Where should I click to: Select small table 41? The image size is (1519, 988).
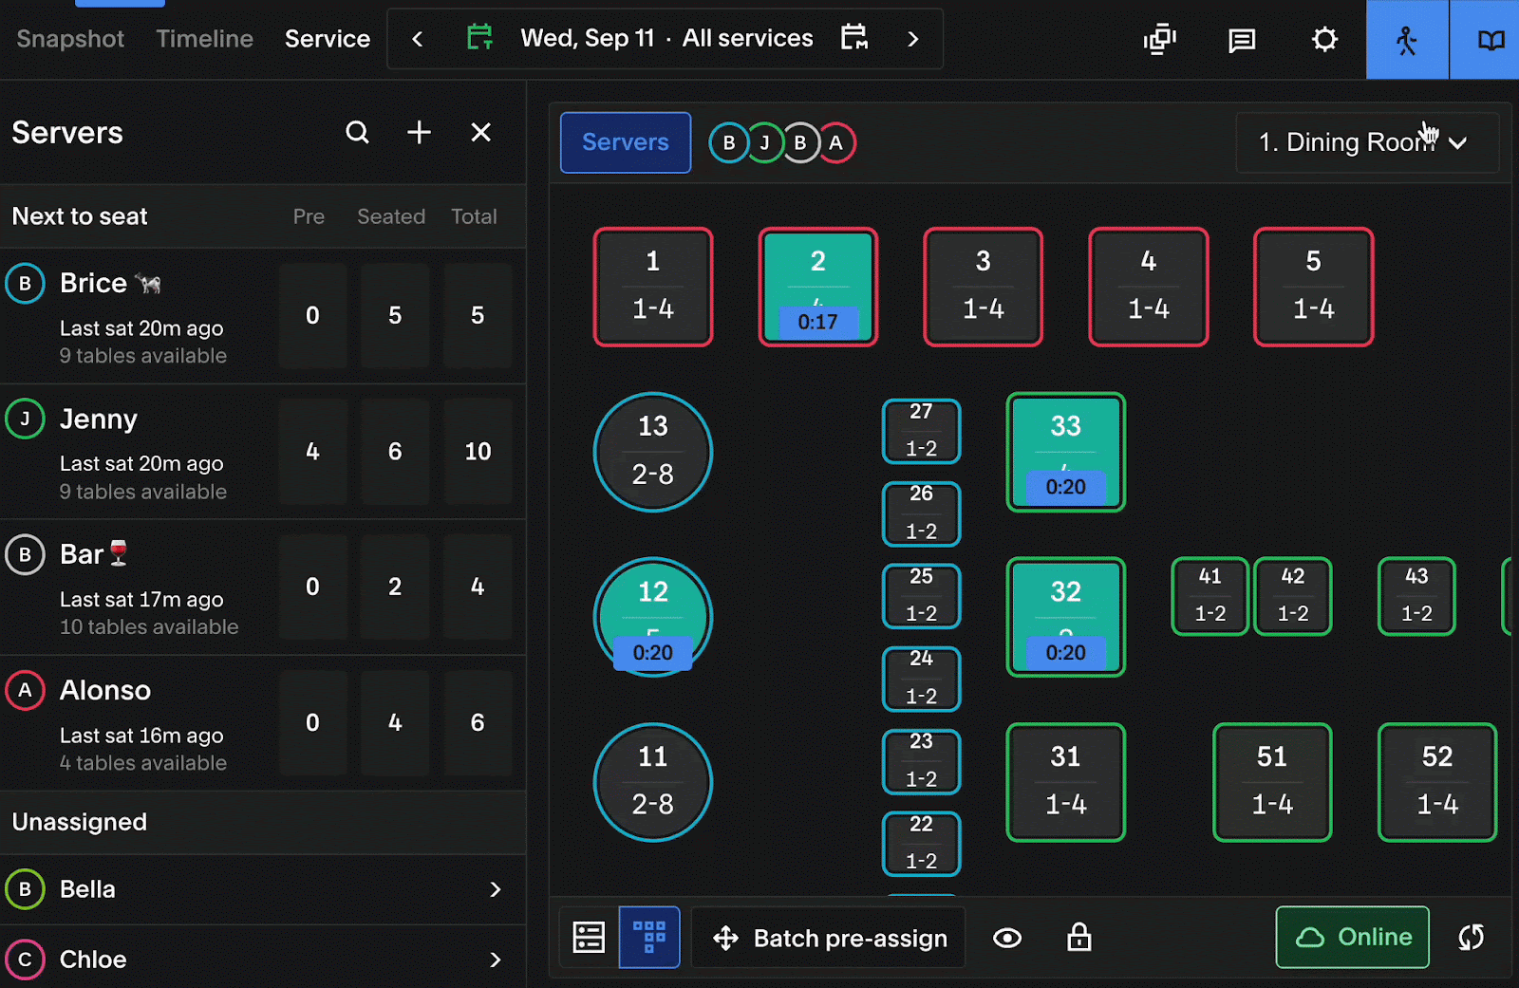point(1210,596)
